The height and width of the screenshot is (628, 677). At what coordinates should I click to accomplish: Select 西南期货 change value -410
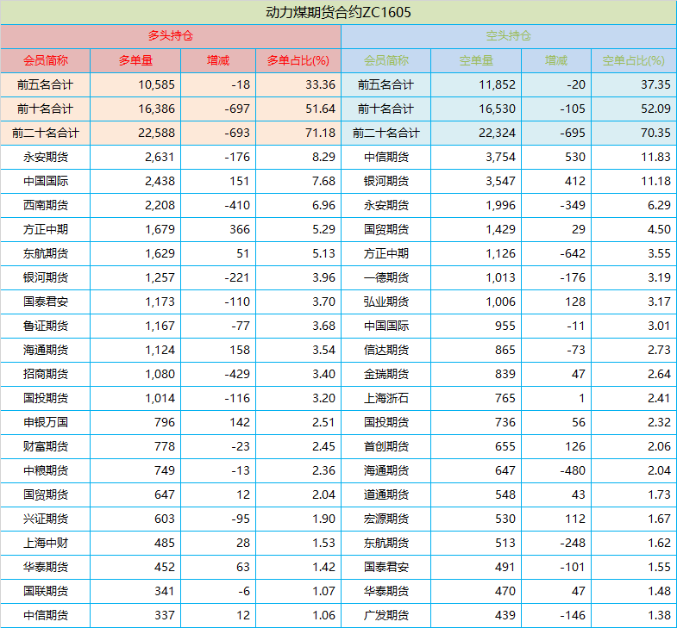(x=237, y=205)
